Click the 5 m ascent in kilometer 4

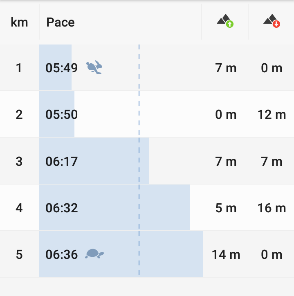226,208
